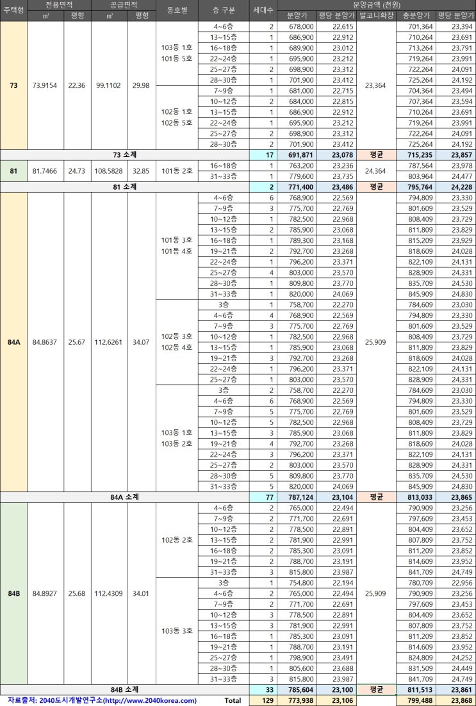The height and width of the screenshot is (706, 476).
Task: Select the pyeong value 34.01
Action: 142,593
